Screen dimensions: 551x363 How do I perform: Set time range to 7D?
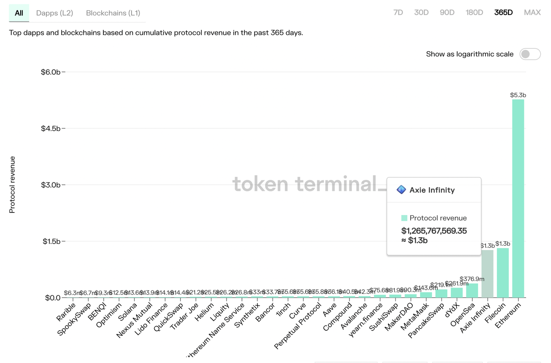[398, 13]
